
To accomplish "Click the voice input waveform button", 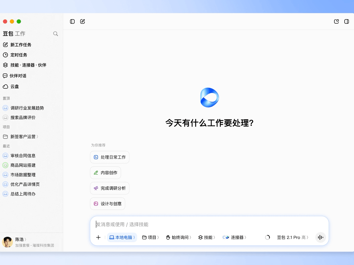I will tap(320, 237).
